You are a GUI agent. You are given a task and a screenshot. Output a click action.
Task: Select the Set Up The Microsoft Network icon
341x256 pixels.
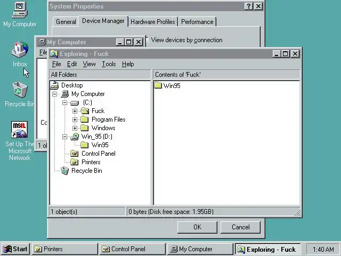(20, 141)
